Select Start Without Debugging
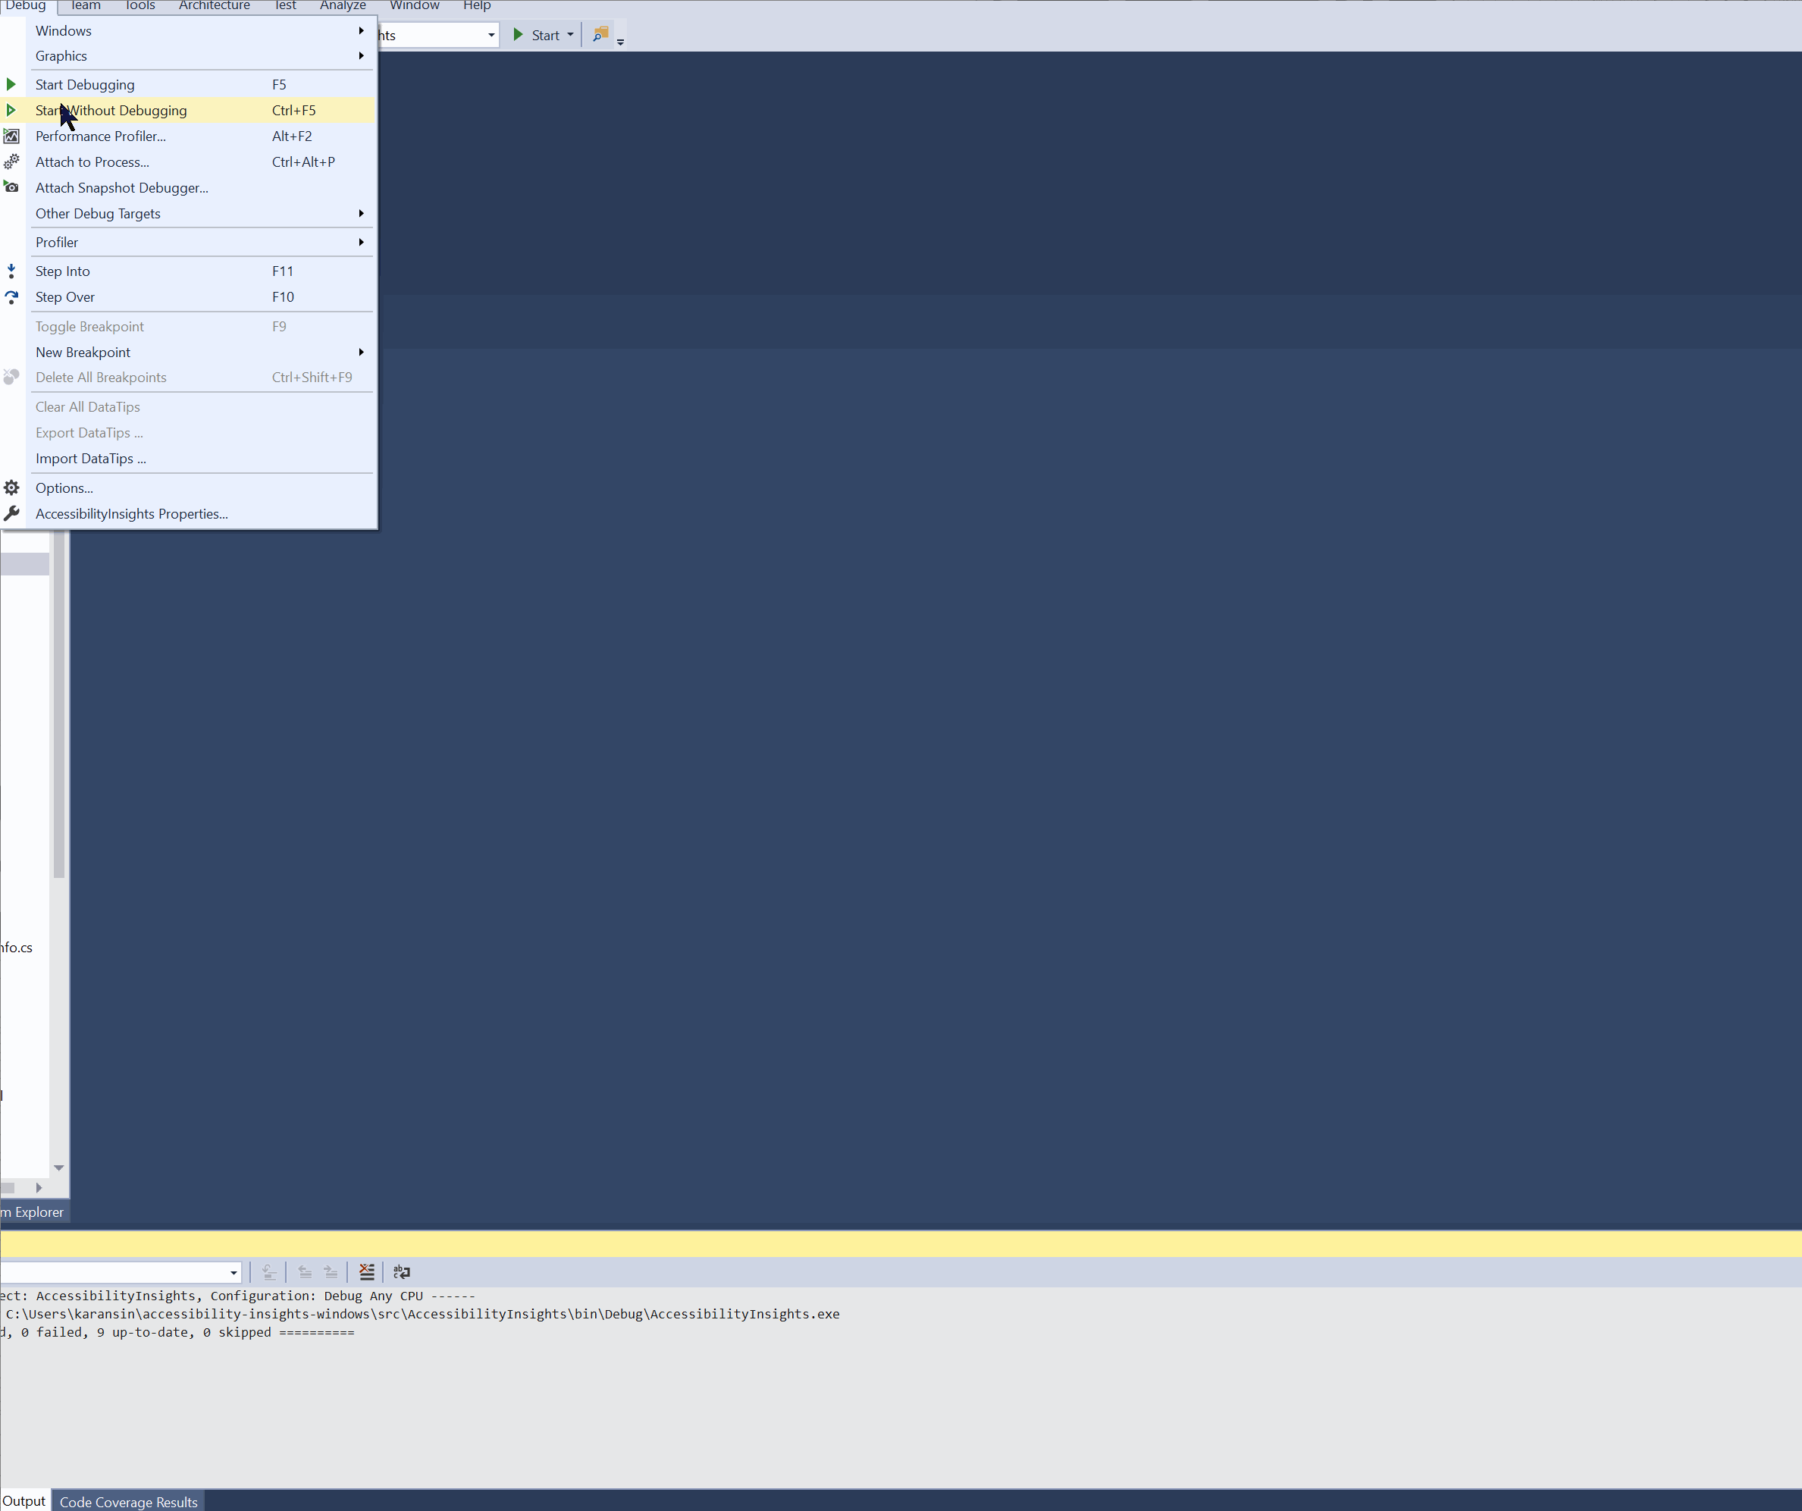The image size is (1802, 1511). click(x=110, y=110)
